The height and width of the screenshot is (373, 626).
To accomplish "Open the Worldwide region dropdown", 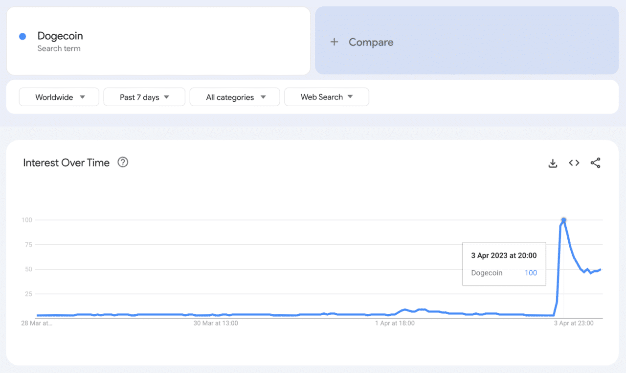I will (59, 97).
